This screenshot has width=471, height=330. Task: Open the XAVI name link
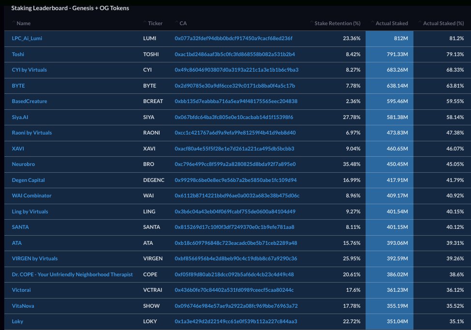click(x=18, y=149)
